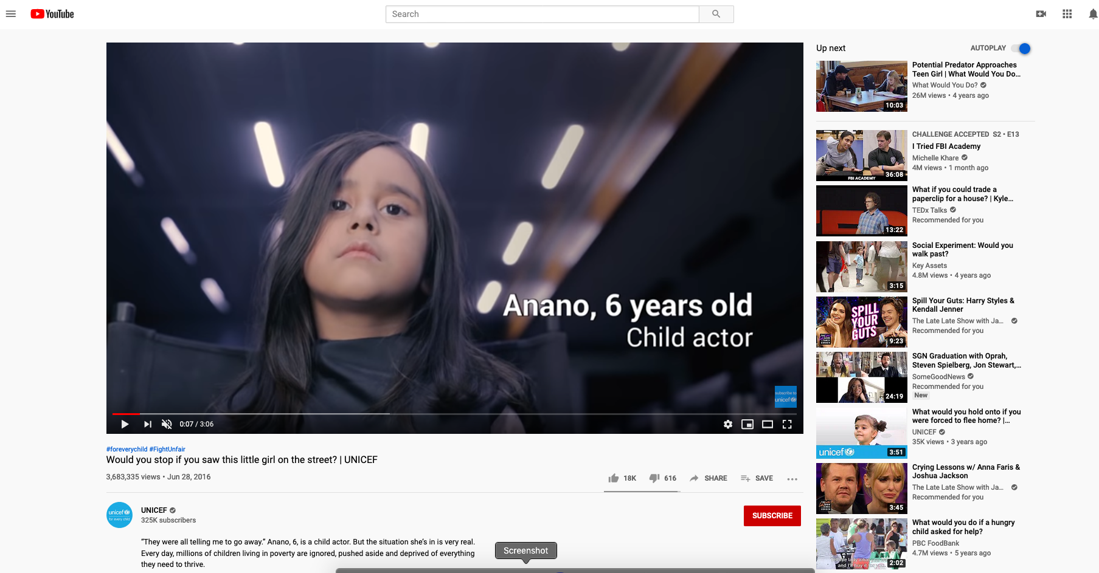The width and height of the screenshot is (1099, 573).
Task: Click the video progress bar
Action: (455, 414)
